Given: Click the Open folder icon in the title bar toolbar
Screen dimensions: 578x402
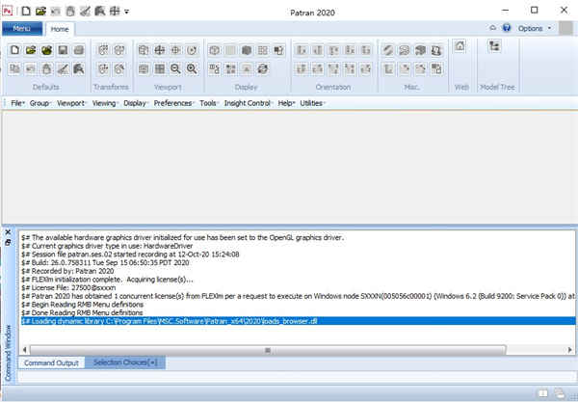Looking at the screenshot, I should [x=40, y=11].
